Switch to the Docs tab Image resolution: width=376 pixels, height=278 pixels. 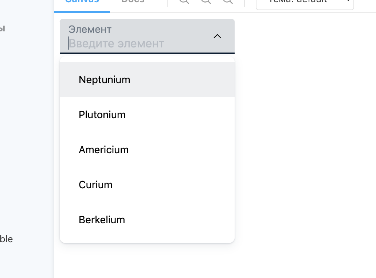(133, 2)
